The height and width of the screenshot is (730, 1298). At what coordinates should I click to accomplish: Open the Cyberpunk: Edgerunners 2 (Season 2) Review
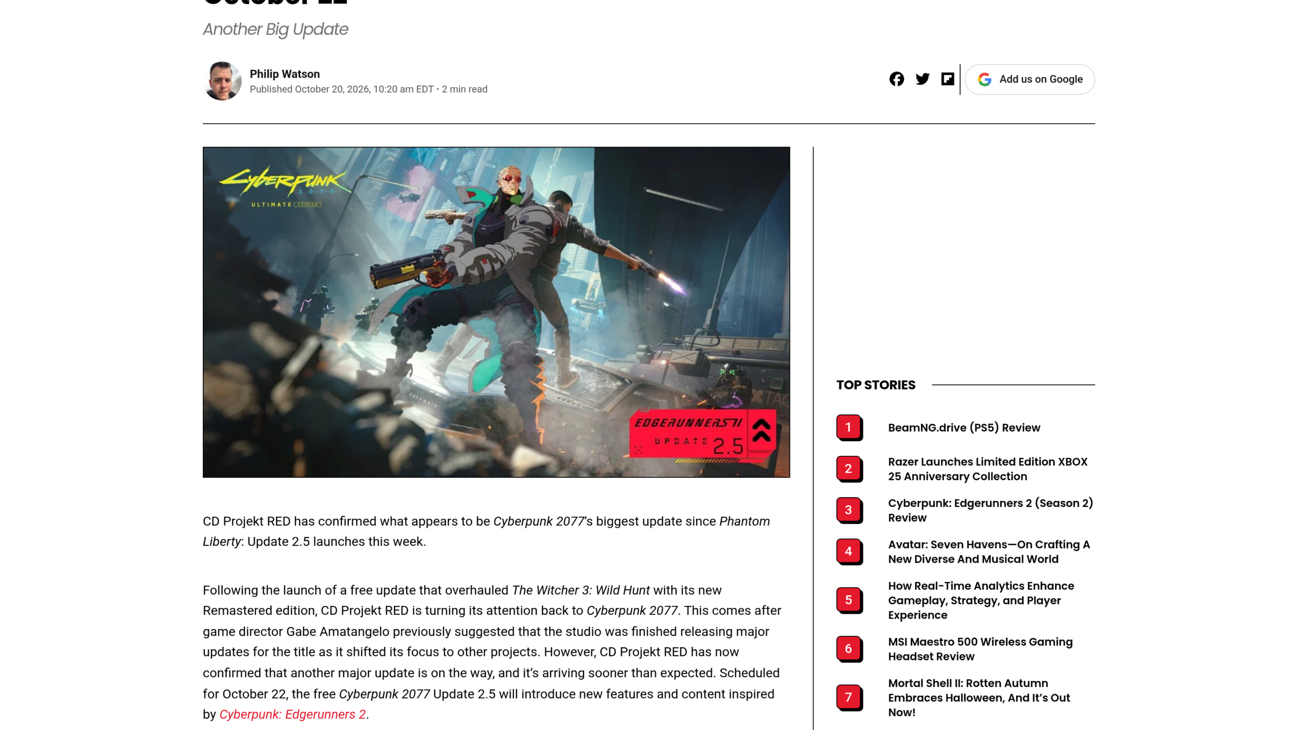(990, 510)
